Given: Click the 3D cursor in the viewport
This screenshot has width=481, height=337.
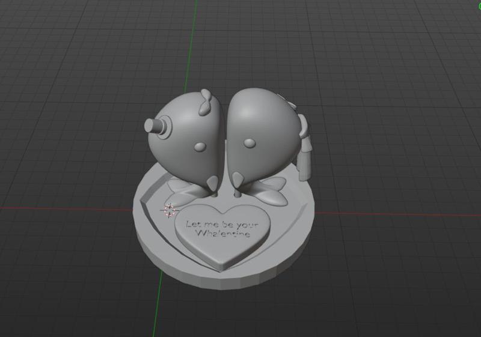Looking at the screenshot, I should click(x=170, y=210).
